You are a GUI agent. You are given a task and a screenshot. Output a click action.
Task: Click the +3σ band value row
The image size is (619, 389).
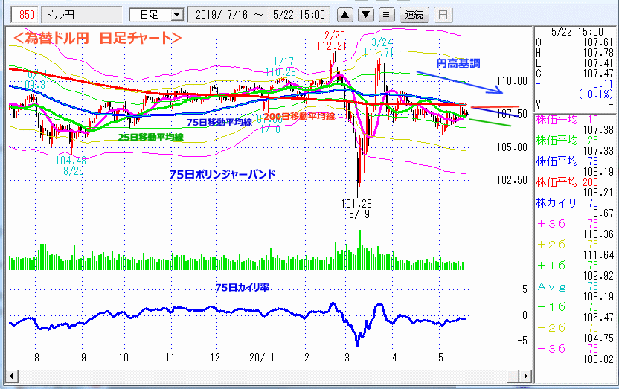(574, 223)
